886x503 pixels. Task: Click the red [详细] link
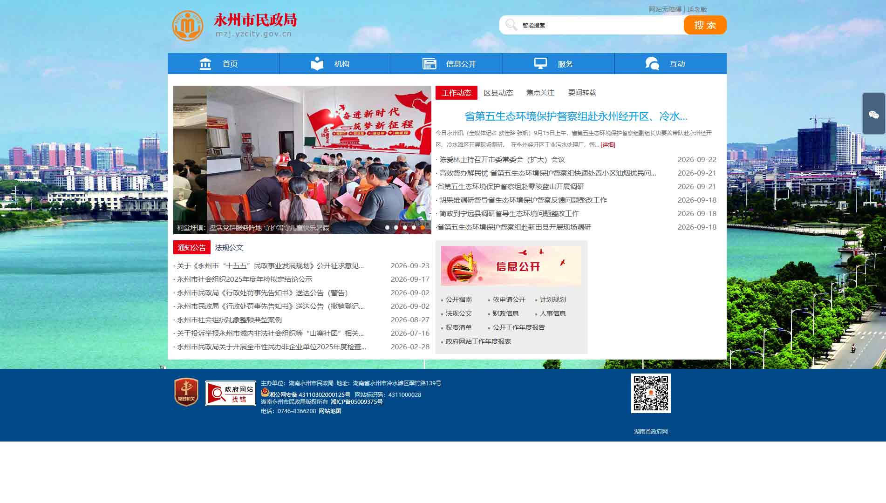coord(608,145)
